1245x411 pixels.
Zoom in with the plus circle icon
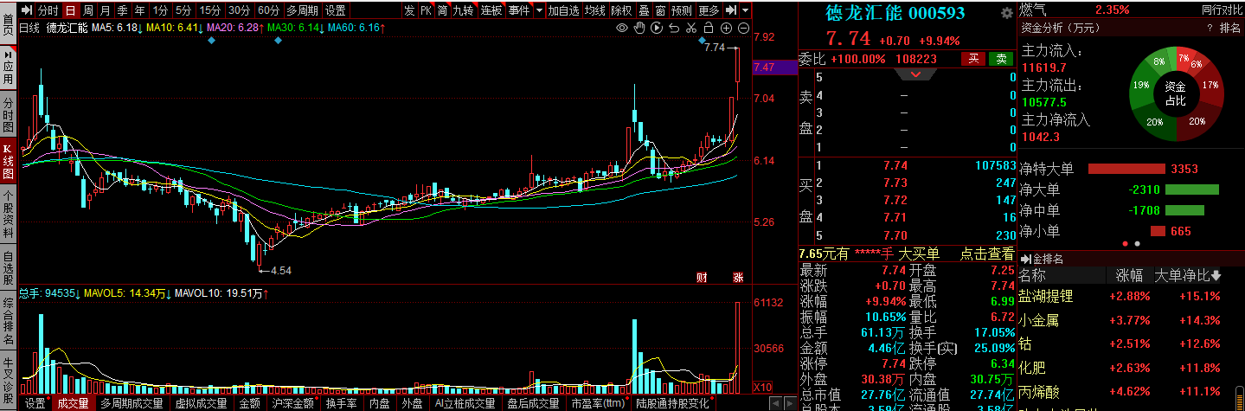click(x=725, y=29)
